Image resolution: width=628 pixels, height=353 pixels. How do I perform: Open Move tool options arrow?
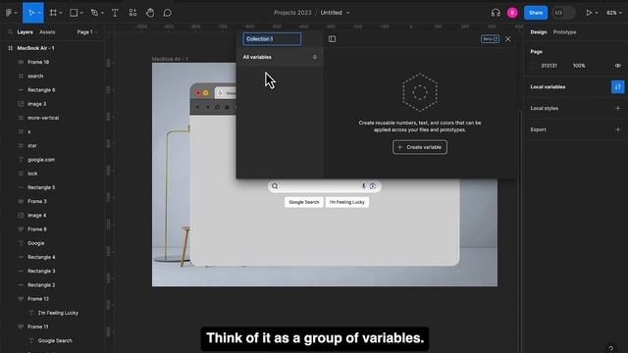click(39, 13)
